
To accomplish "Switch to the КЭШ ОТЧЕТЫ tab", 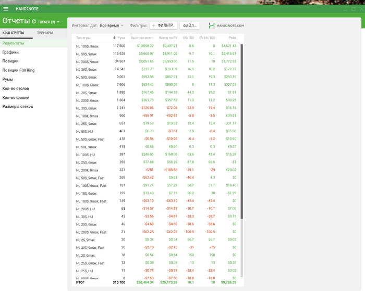I will pos(13,33).
